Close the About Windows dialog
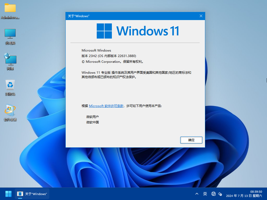This screenshot has width=267, height=200. tap(201, 16)
